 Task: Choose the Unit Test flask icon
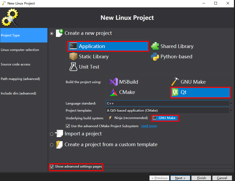pyautogui.click(x=73, y=67)
